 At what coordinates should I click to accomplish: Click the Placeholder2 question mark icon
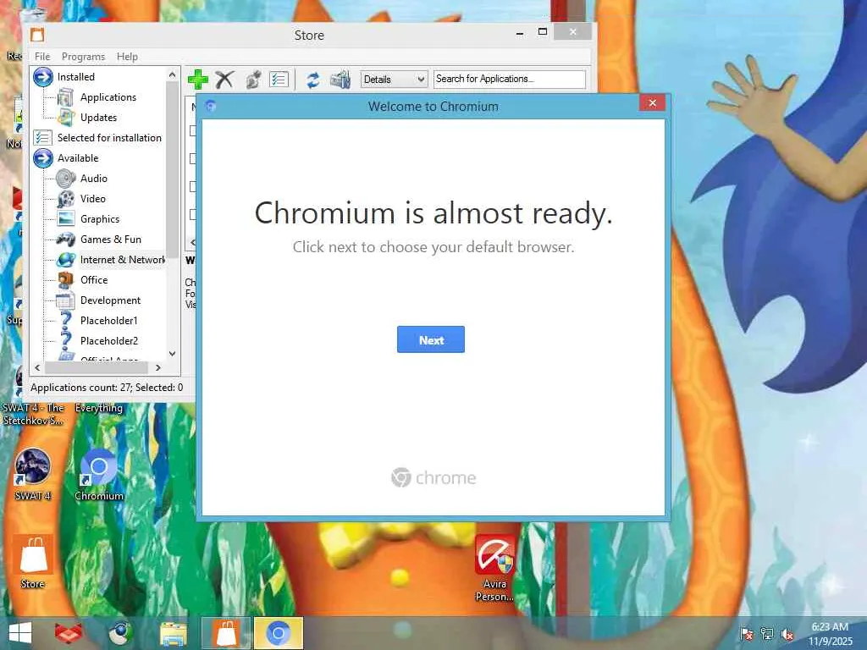(x=66, y=339)
